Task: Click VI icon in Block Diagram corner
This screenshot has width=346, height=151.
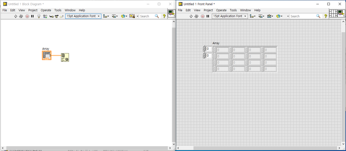Action: pos(172,13)
